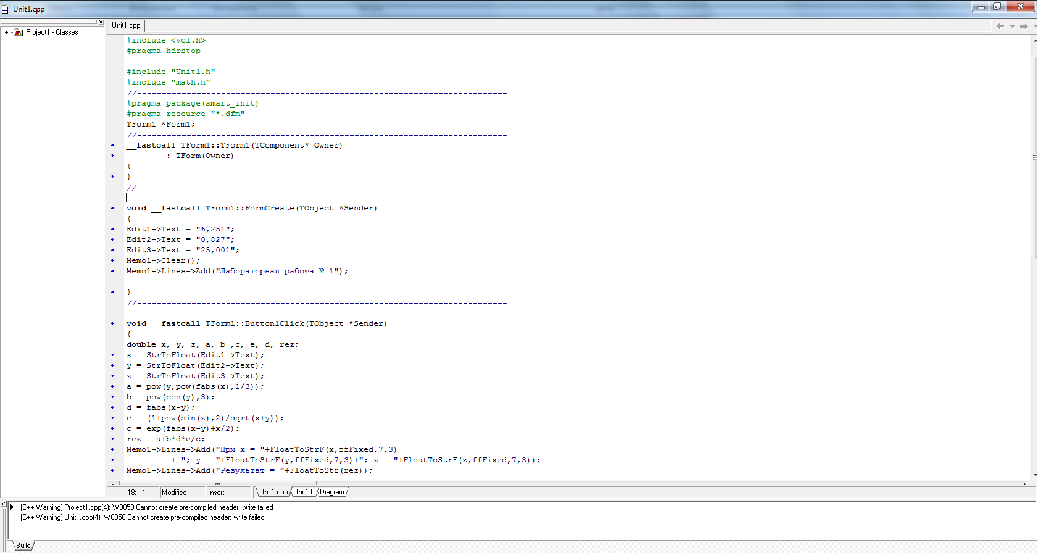Click the 'TForm1 *Form1;' declaration line
This screenshot has height=553, width=1037.
(160, 124)
